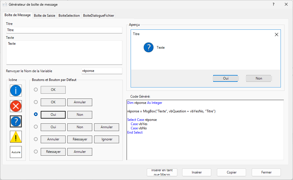Open the Boîte de Saisie tab
The width and height of the screenshot is (293, 180).
point(44,16)
